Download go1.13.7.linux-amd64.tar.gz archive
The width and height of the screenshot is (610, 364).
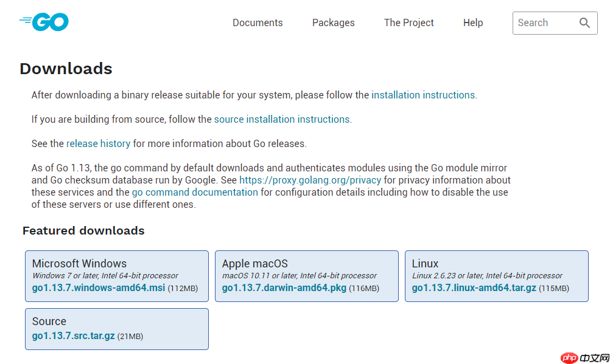tap(474, 288)
